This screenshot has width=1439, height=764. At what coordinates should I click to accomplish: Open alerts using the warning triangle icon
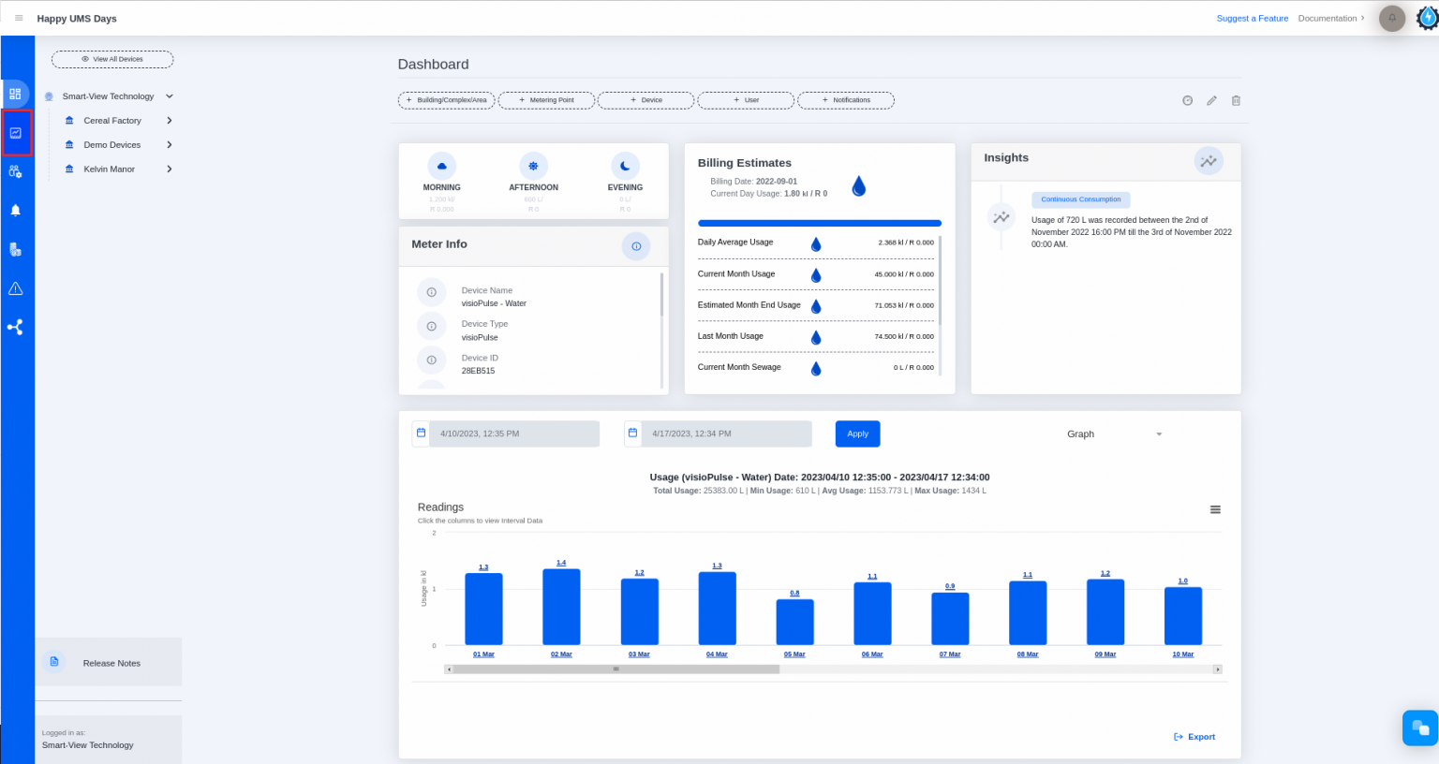[17, 287]
